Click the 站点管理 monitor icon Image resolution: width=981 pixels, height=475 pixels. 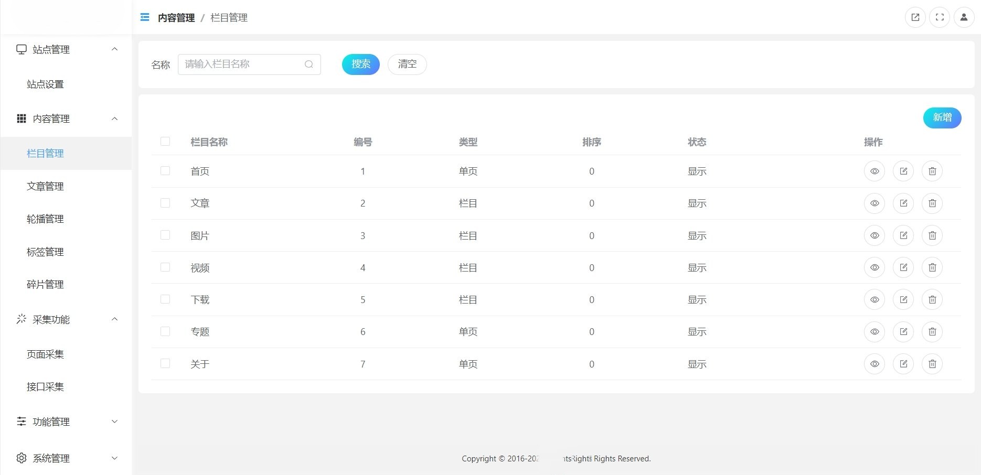pyautogui.click(x=22, y=49)
